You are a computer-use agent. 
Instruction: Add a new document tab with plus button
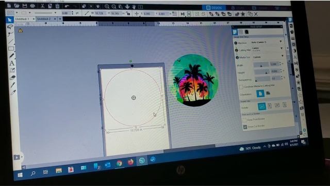(x=60, y=19)
